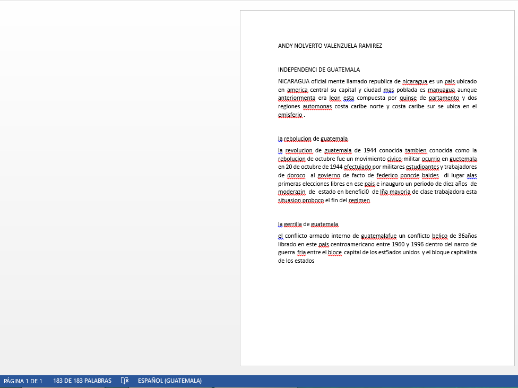The width and height of the screenshot is (518, 388).
Task: Click the misspelled word 'situasion'
Action: click(289, 200)
